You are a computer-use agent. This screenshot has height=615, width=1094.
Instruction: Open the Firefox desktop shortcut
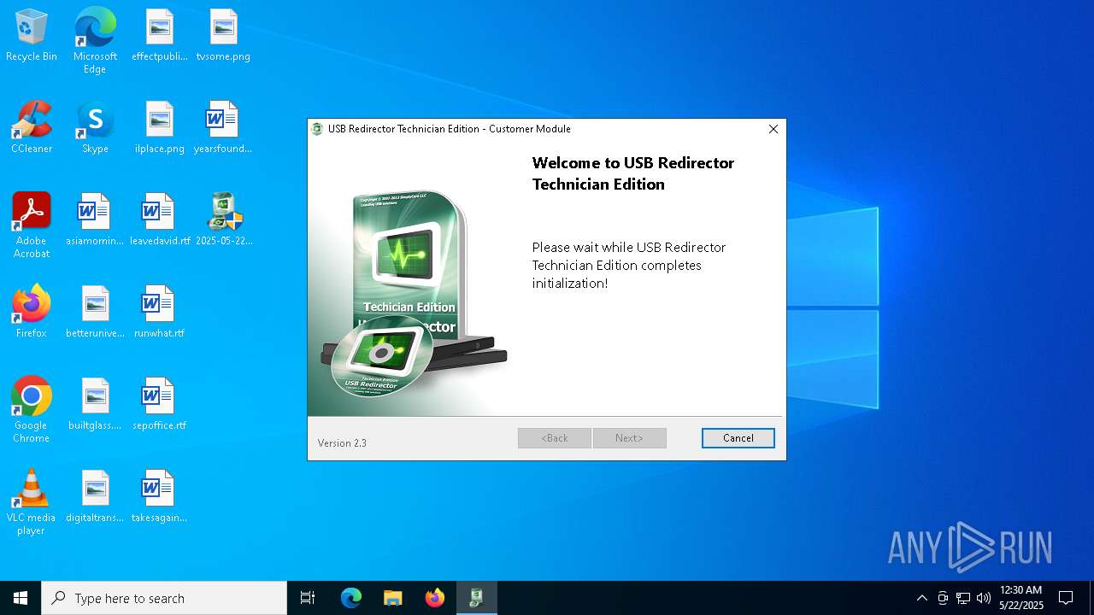pos(32,313)
